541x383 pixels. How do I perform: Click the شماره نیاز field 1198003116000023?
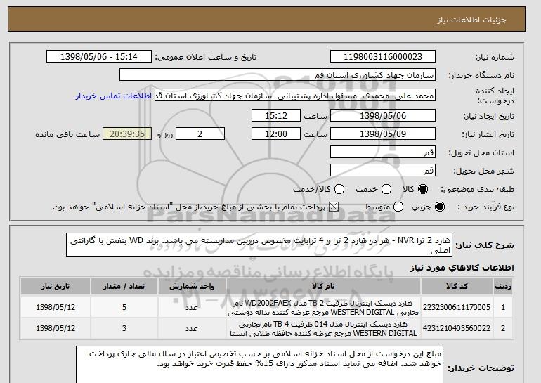click(383, 57)
